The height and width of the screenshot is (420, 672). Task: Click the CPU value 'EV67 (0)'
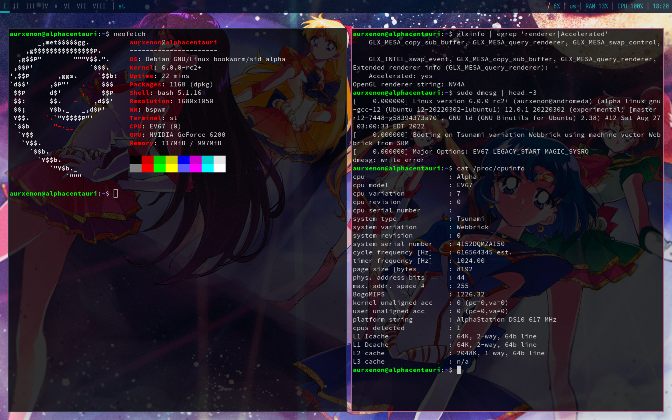click(x=166, y=126)
